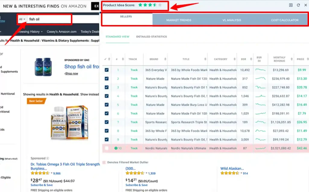Uncheck row 5 Nature Made Burp Less checkbox
Viewport: 309px width, 192px height.
(x=107, y=105)
